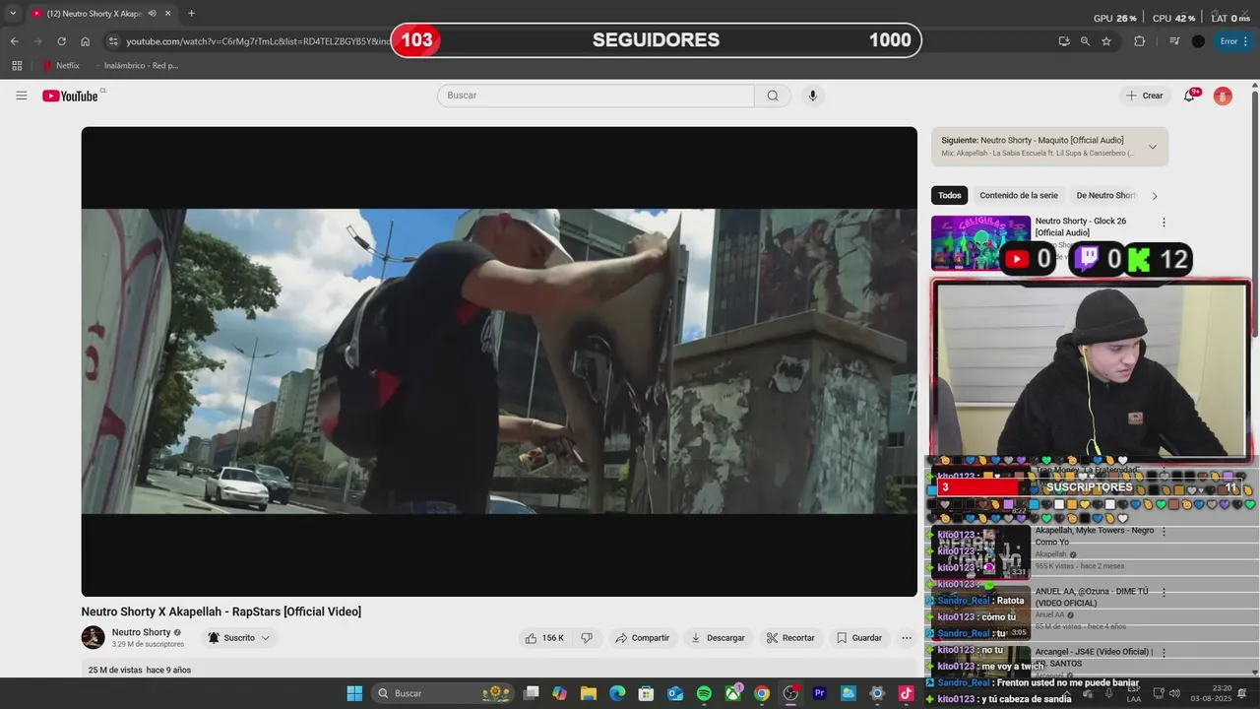Open TikTok from the taskbar
The image size is (1260, 709).
coord(906,693)
